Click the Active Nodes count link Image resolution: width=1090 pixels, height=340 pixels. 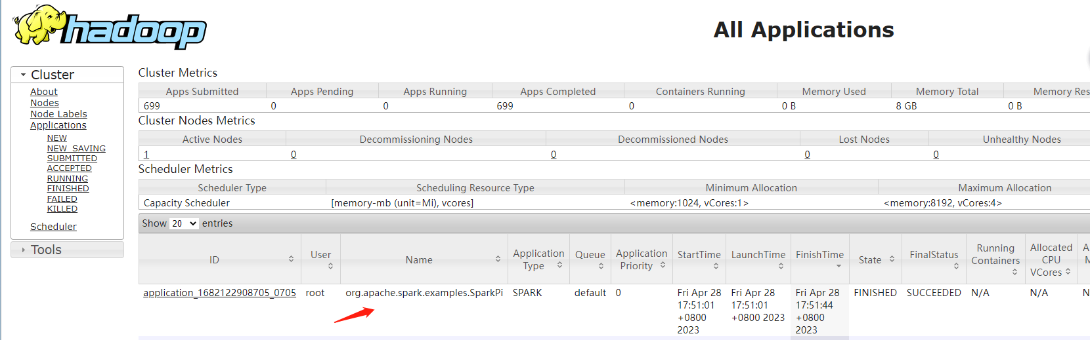point(146,155)
